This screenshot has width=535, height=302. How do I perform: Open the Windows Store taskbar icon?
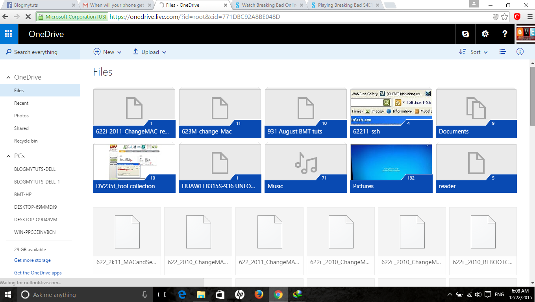[x=220, y=295]
